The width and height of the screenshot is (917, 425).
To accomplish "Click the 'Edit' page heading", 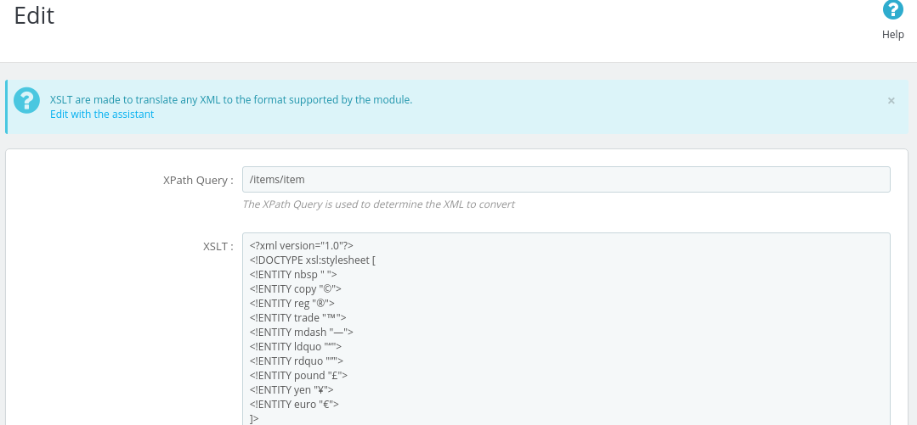I will pyautogui.click(x=34, y=16).
